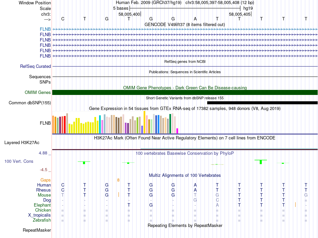
Task: Click the A base in the Elephant alignment row
Action: [x=217, y=205]
